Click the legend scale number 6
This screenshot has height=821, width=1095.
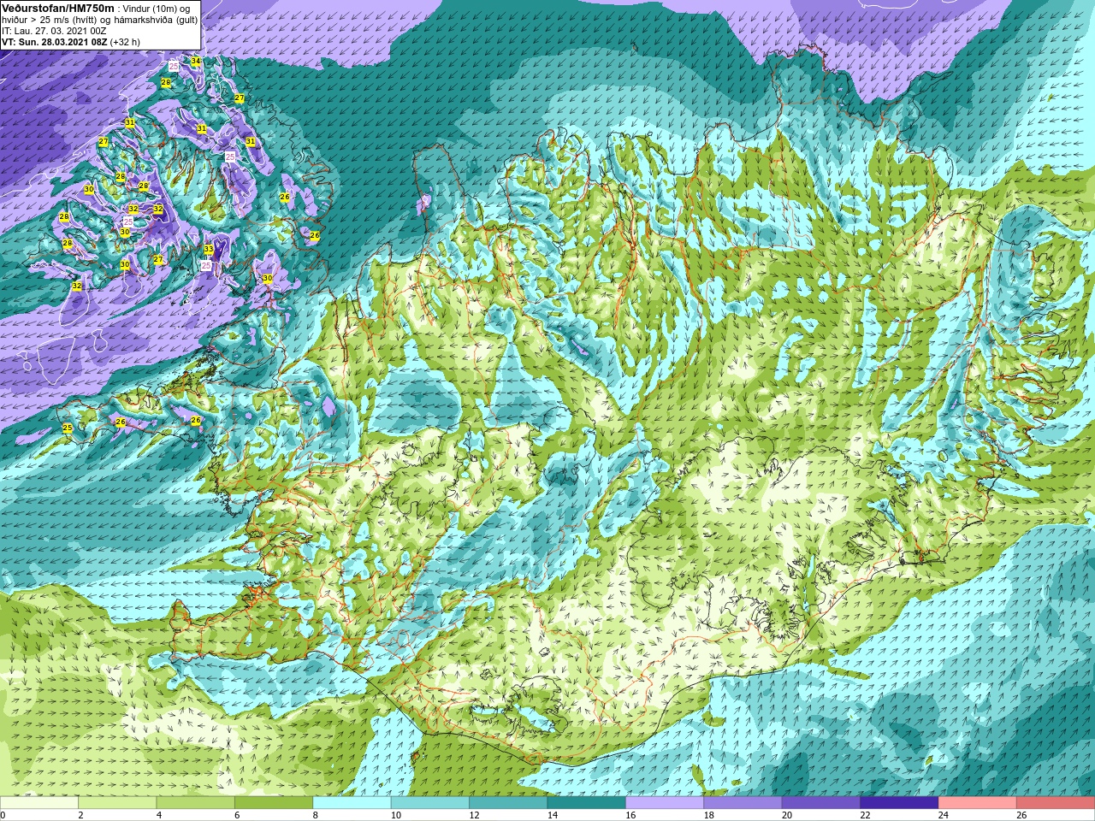[238, 816]
